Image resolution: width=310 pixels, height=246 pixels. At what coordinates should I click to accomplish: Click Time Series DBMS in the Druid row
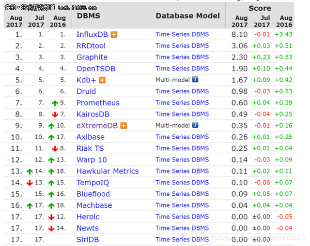(182, 91)
